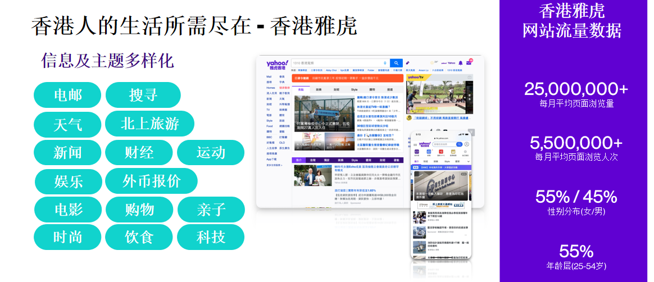Image resolution: width=654 pixels, height=282 pixels.
Task: Click the 外币报价 pill button
Action: [x=151, y=181]
